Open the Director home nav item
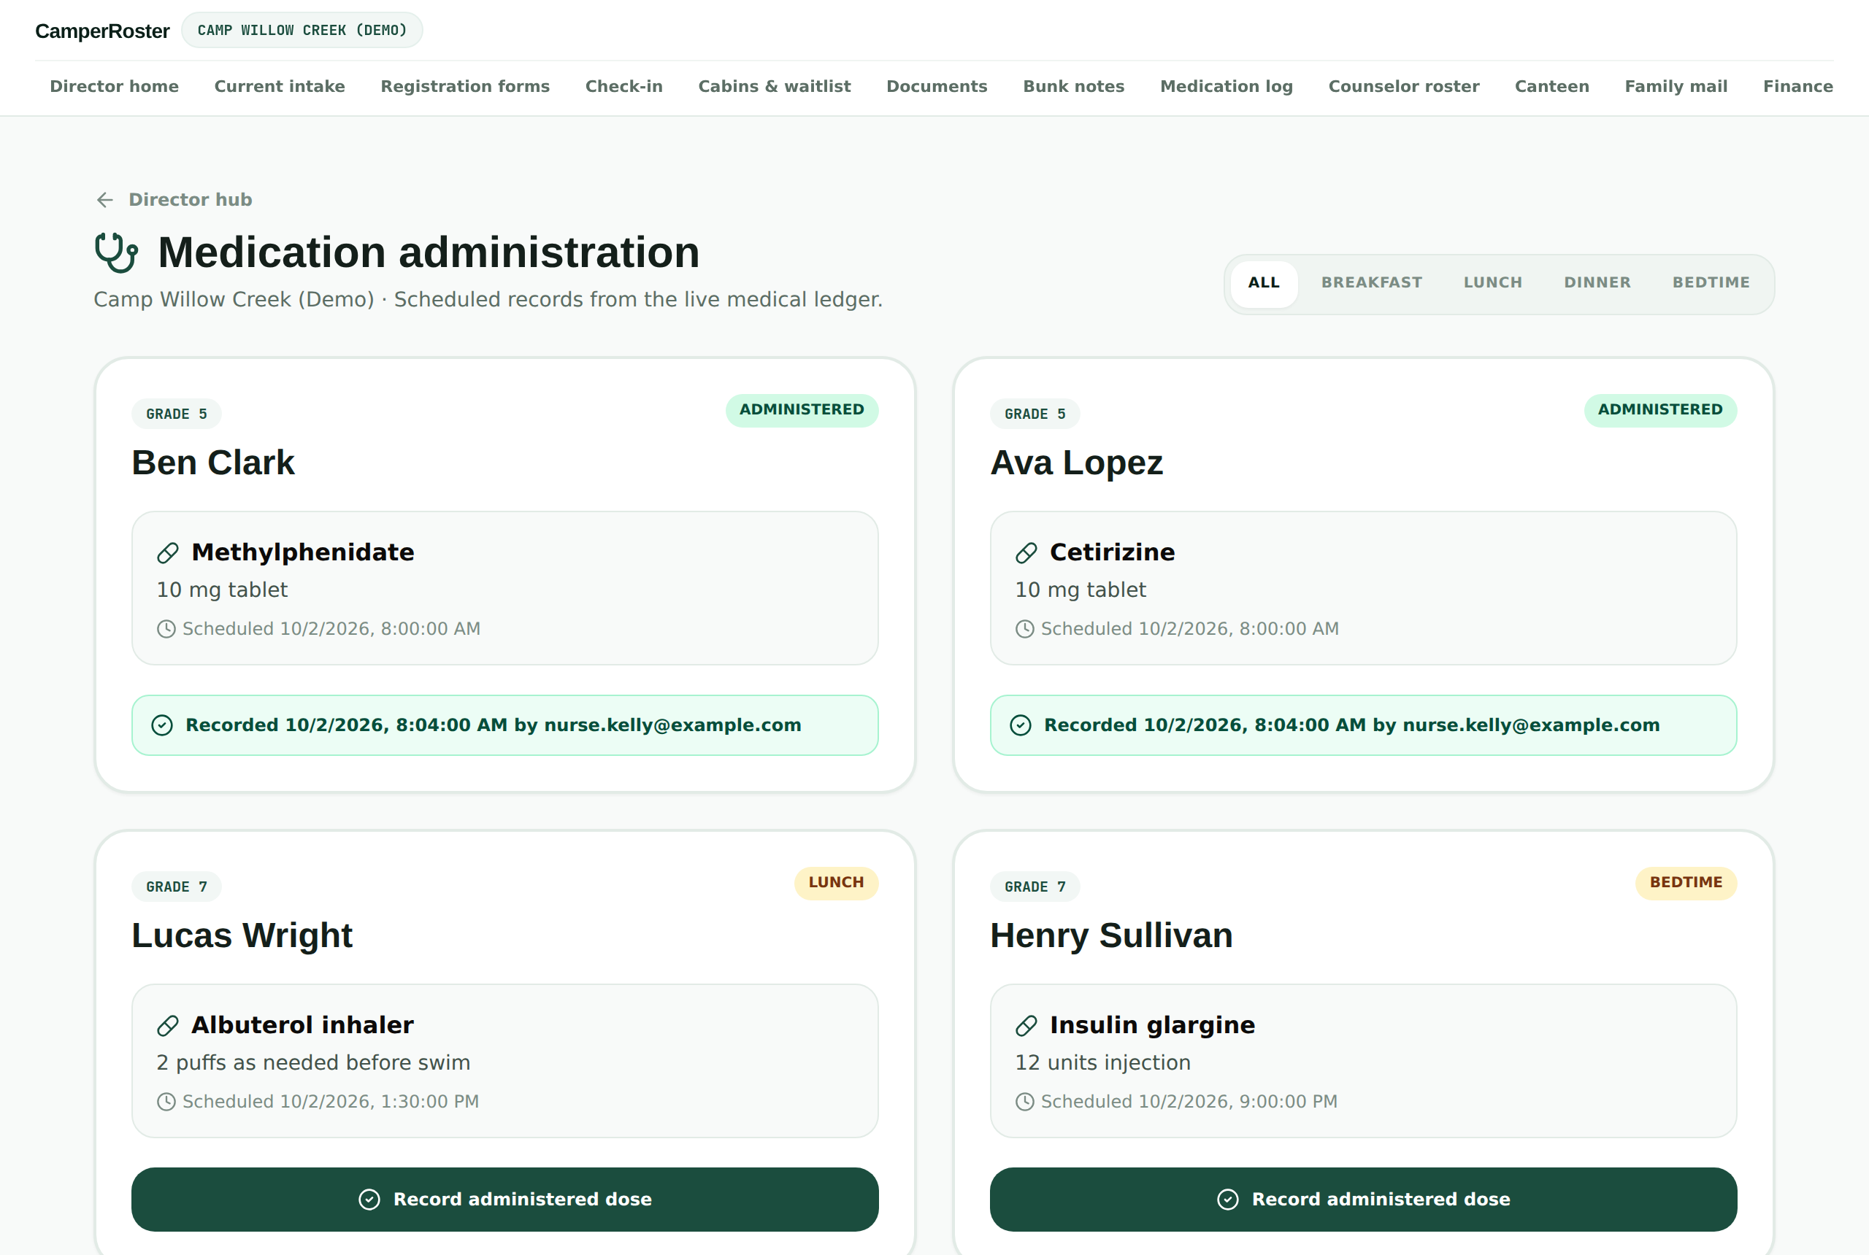 (x=115, y=86)
